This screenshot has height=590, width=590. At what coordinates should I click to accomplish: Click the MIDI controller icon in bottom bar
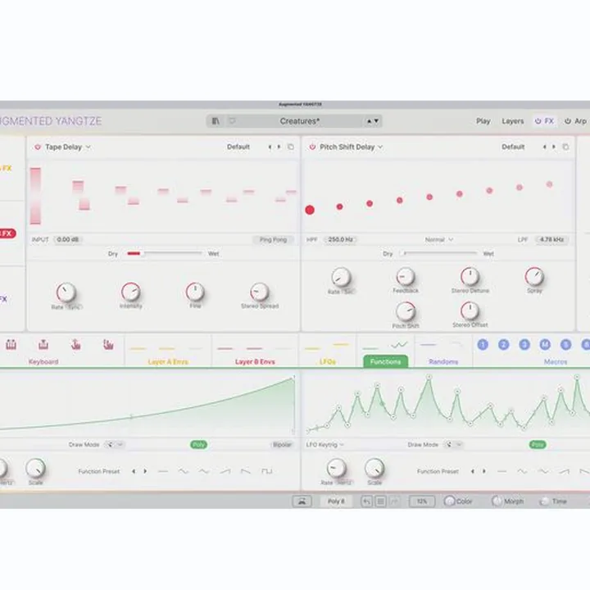tap(302, 501)
